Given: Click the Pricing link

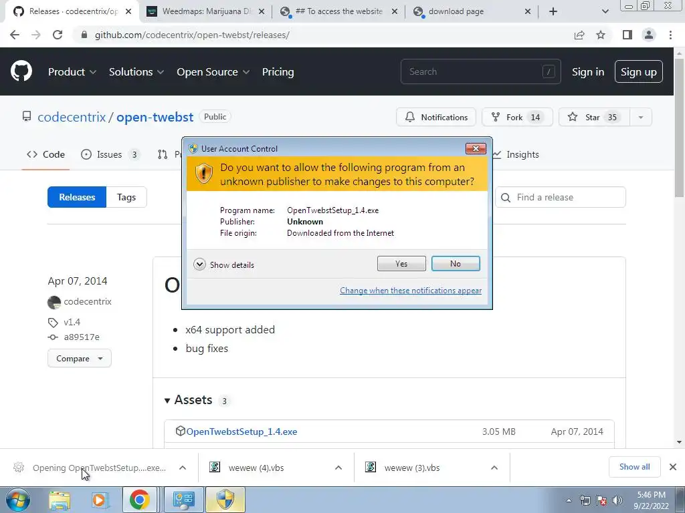Looking at the screenshot, I should (278, 71).
